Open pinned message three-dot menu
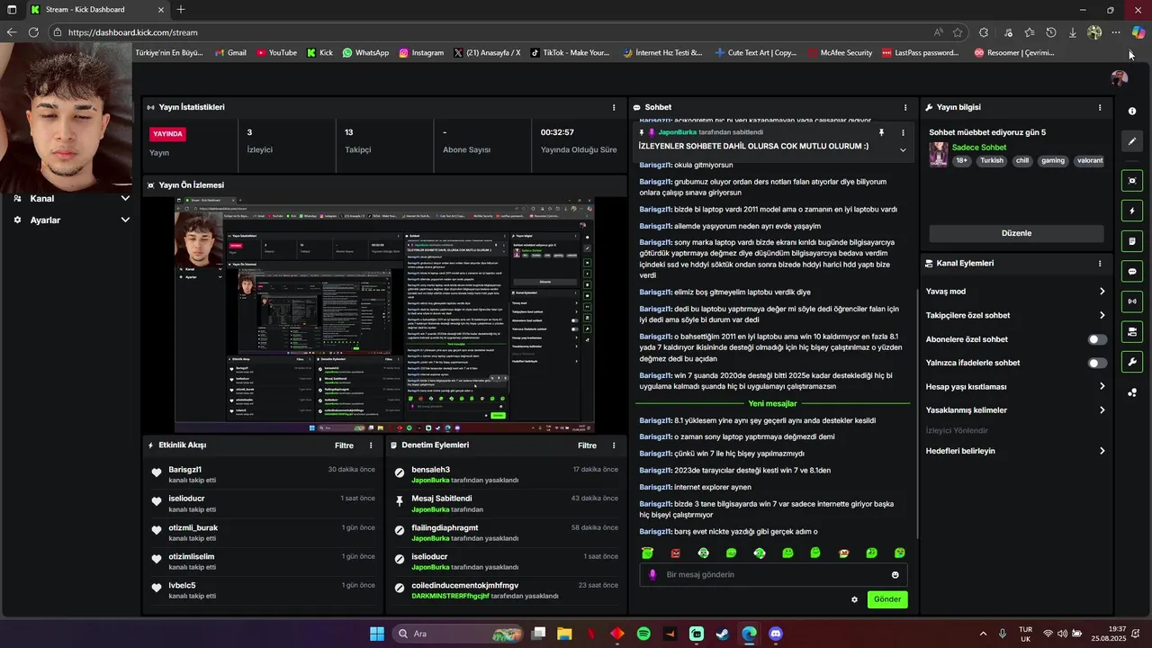Screen dimensions: 1152x648 [x=903, y=132]
